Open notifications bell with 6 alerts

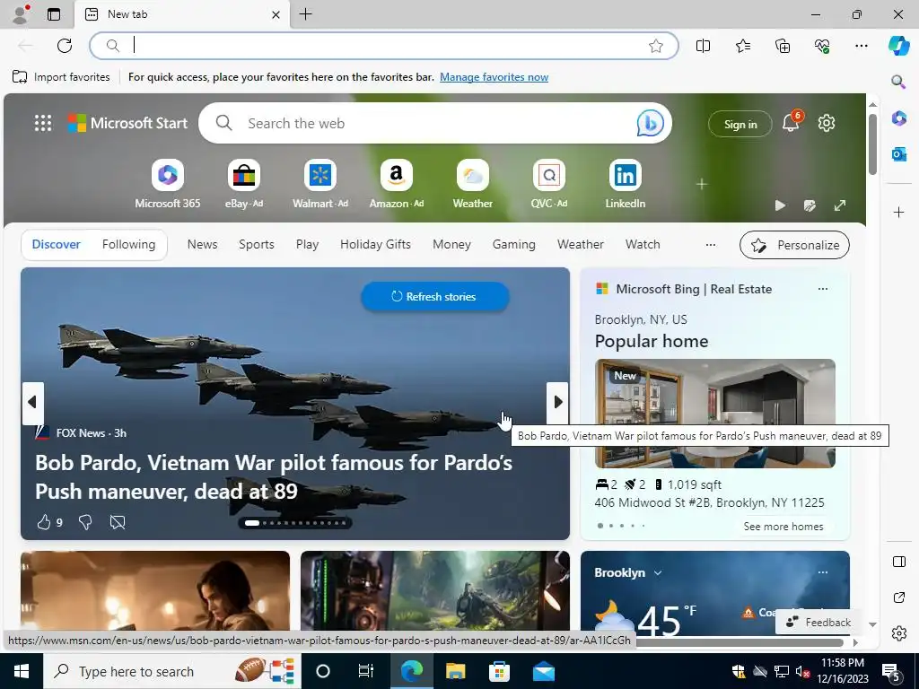pyautogui.click(x=791, y=122)
